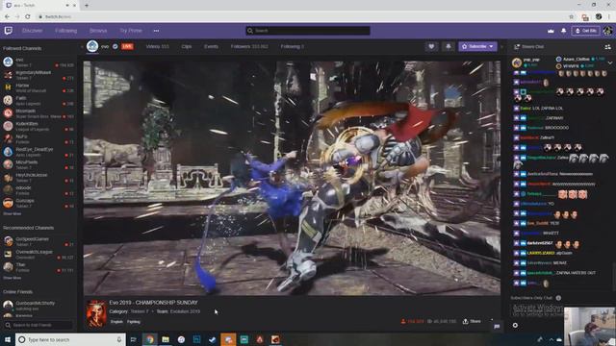
Task: Bookmark page with star icon
Action: coord(571,17)
